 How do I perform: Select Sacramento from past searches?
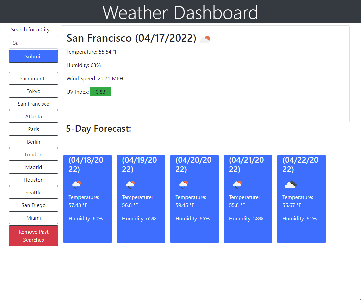point(33,78)
